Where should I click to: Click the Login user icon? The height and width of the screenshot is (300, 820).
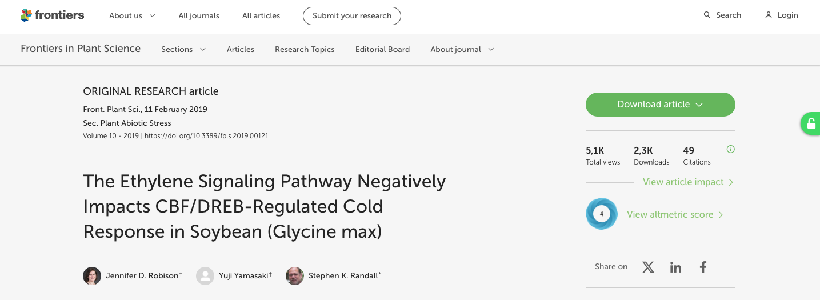(769, 15)
